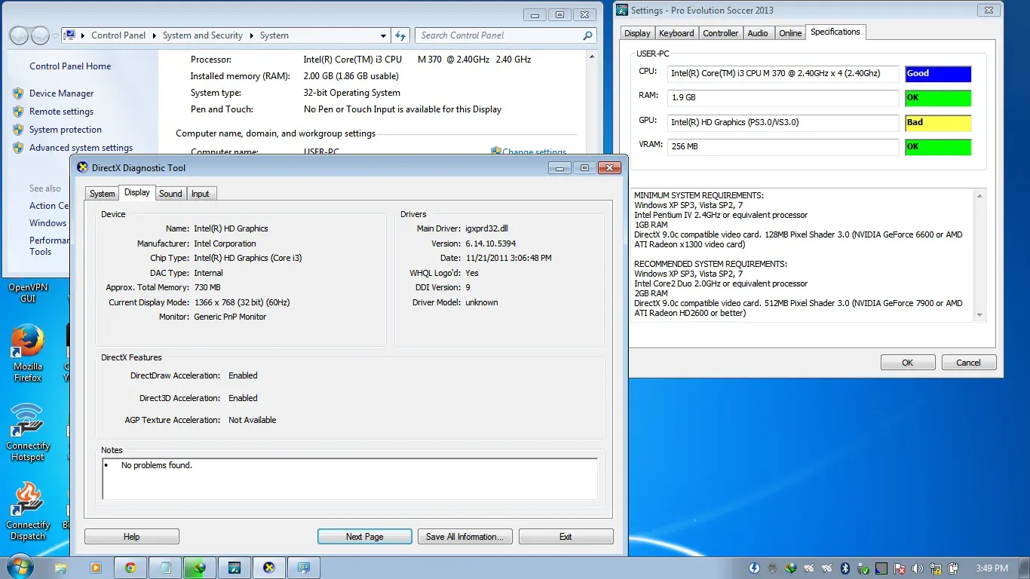
Task: Switch to DirectX Diagnostic taskbar icon
Action: 269,568
